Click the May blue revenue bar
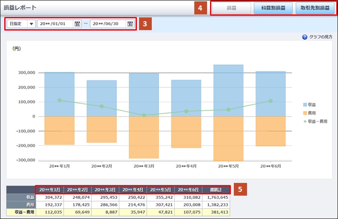 (x=228, y=90)
